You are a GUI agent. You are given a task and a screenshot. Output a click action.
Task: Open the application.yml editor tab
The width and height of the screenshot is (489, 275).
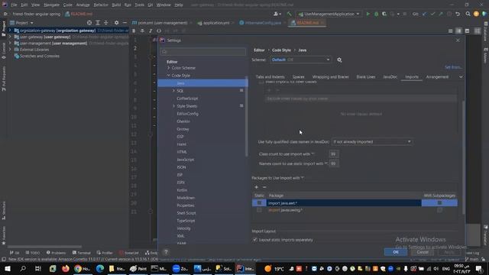(x=215, y=23)
